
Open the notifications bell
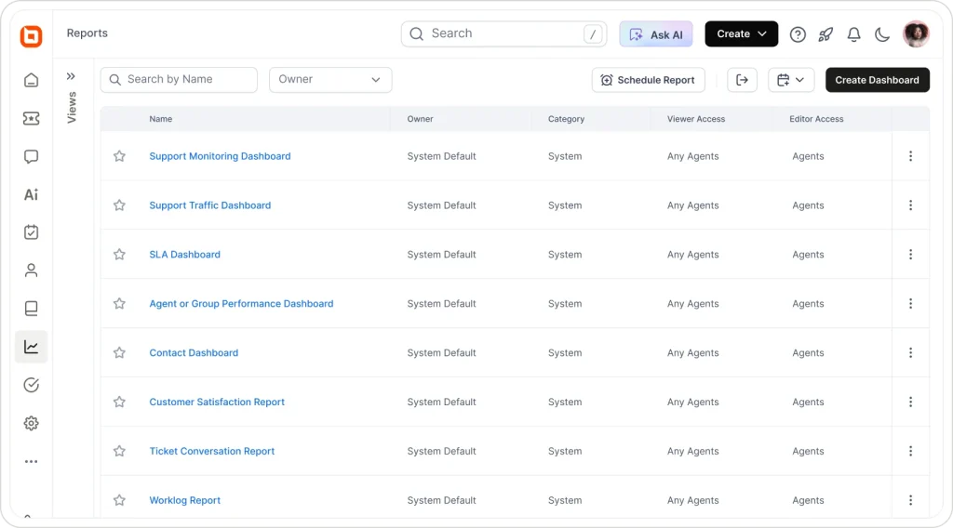pyautogui.click(x=854, y=34)
